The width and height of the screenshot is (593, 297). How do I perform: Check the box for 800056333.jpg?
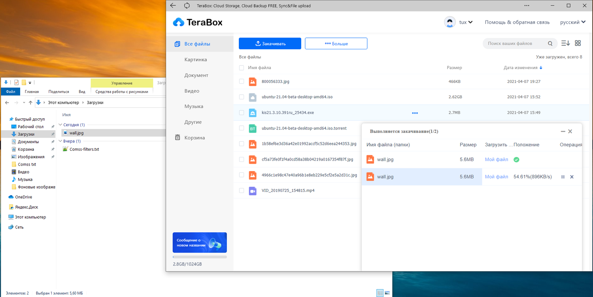(x=242, y=81)
